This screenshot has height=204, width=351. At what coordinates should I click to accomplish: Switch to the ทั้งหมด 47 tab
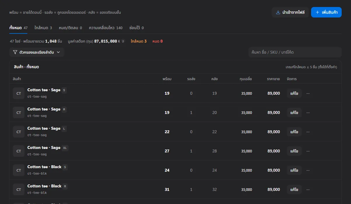[x=18, y=28]
